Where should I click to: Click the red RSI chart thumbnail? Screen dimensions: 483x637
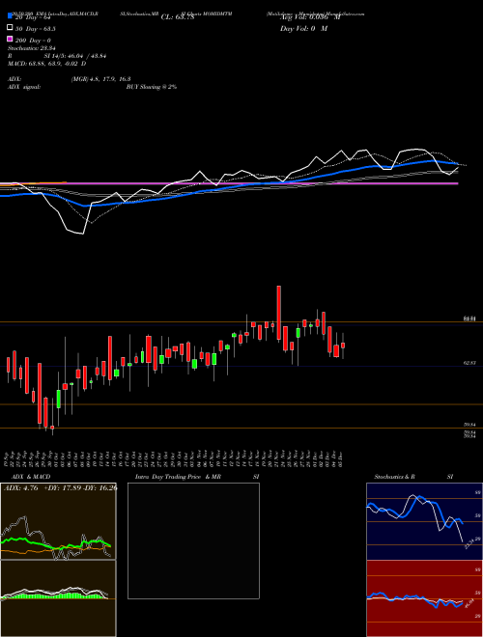(424, 598)
